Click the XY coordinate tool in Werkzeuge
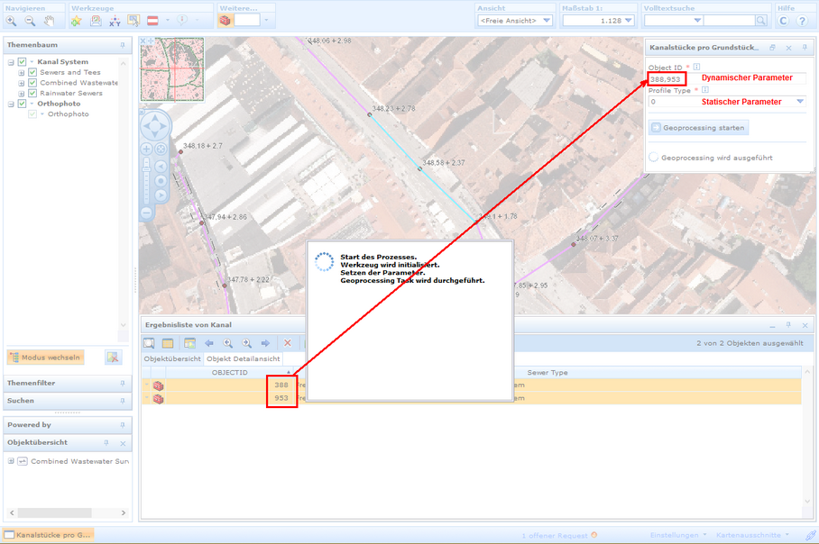 (x=115, y=21)
